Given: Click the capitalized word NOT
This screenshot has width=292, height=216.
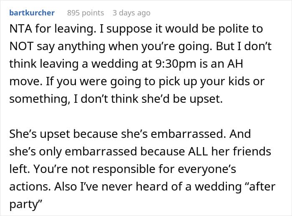Looking at the screenshot, I should 21,46.
